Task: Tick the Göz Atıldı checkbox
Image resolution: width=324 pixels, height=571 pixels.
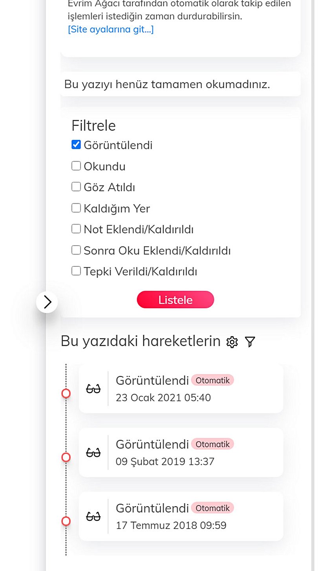Action: [x=76, y=187]
